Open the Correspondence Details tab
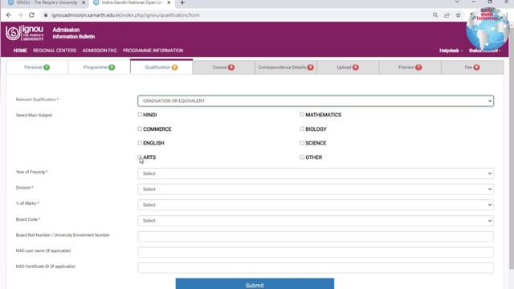Screen dimensions: 514x289 pyautogui.click(x=286, y=67)
